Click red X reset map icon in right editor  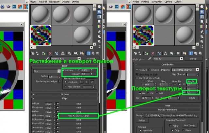point(153,53)
